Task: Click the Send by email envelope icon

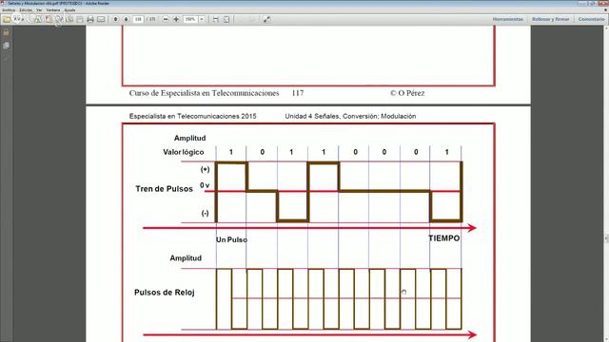Action: 101,19
